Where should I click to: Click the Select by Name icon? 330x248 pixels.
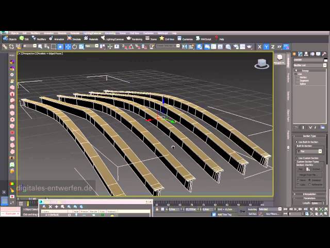coord(47,47)
